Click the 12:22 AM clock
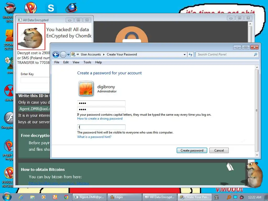The width and height of the screenshot is (268, 201). [x=254, y=197]
